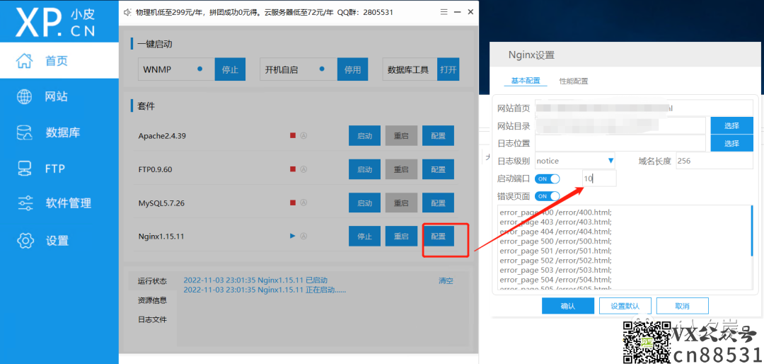Click the 数据库工具 打开 button
This screenshot has width=764, height=364.
coord(448,69)
